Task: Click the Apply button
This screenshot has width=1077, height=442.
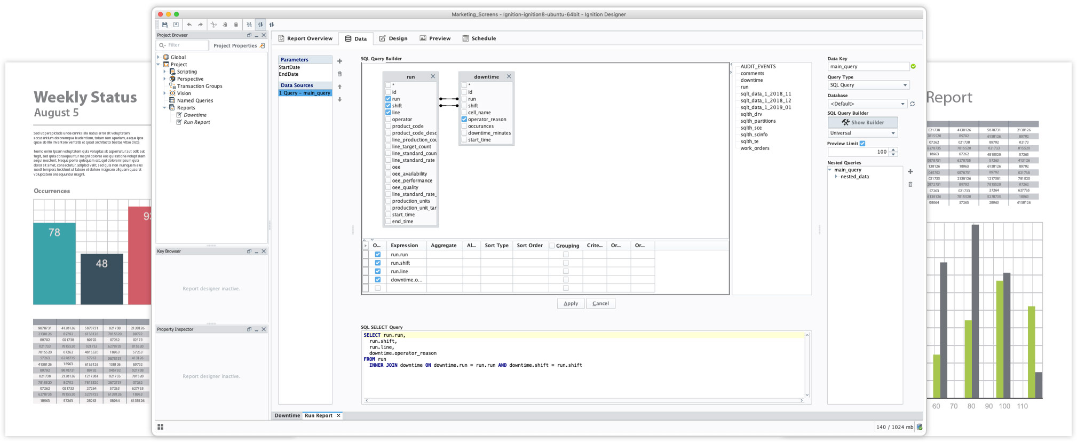Action: [x=571, y=303]
